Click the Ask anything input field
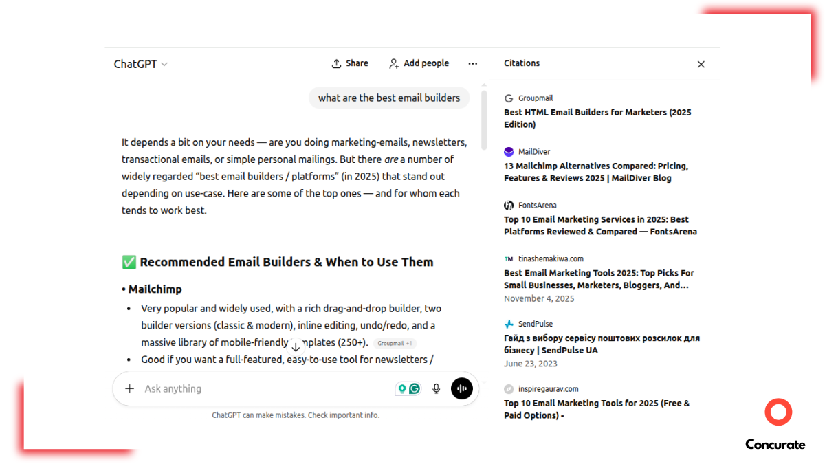The image size is (825, 464). 206,388
